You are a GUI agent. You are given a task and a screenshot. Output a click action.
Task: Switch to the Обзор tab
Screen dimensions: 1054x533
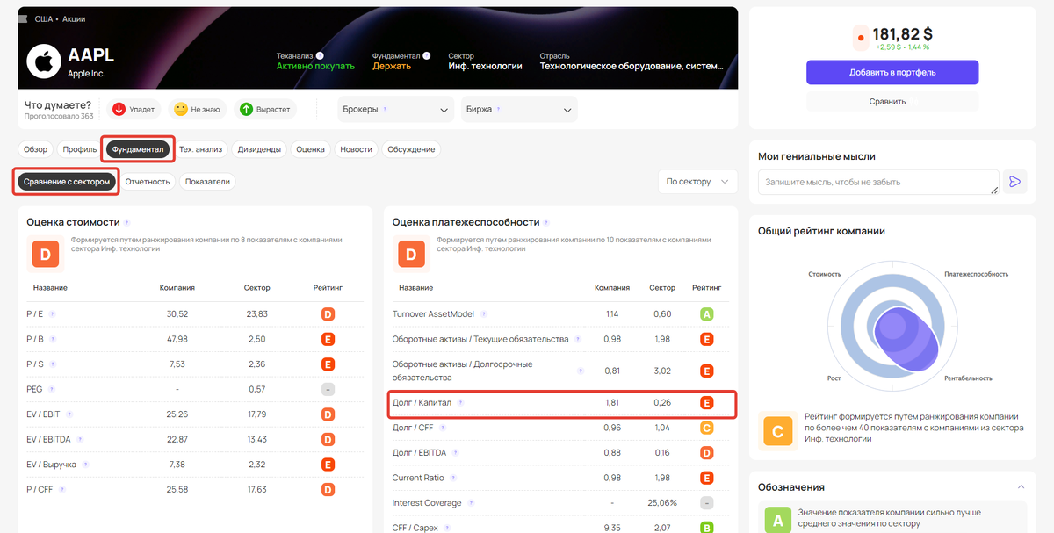click(x=36, y=149)
